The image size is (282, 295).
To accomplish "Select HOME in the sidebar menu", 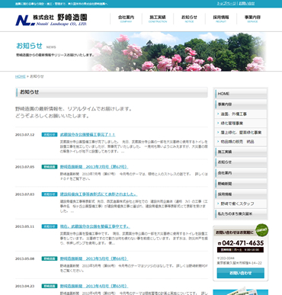I will (x=241, y=94).
